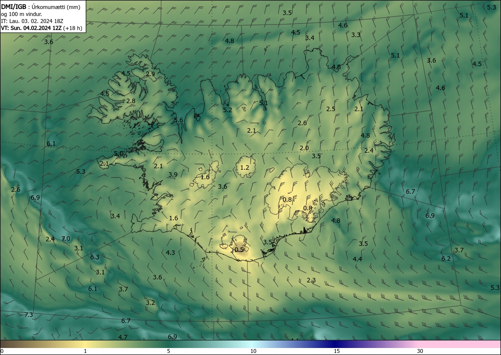Click the 3.2 map value
Image resolution: width=501 pixels, height=355 pixels.
150,302
